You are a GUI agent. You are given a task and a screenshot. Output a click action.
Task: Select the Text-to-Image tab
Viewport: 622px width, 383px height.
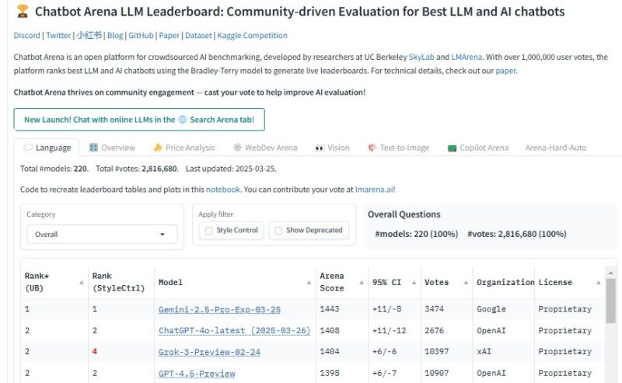click(x=399, y=148)
